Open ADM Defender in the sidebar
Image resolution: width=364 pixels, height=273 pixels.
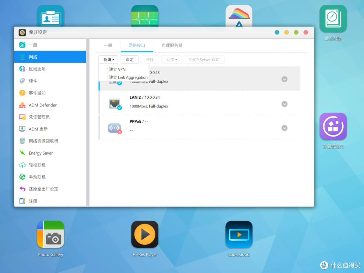50,105
